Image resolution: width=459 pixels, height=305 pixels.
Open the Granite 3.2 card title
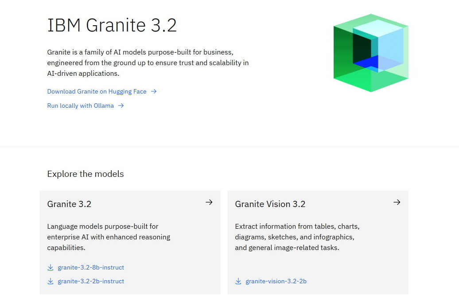69,204
